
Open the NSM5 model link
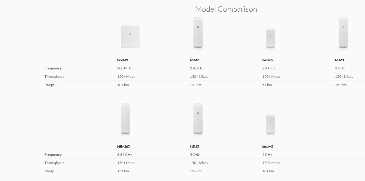click(194, 147)
